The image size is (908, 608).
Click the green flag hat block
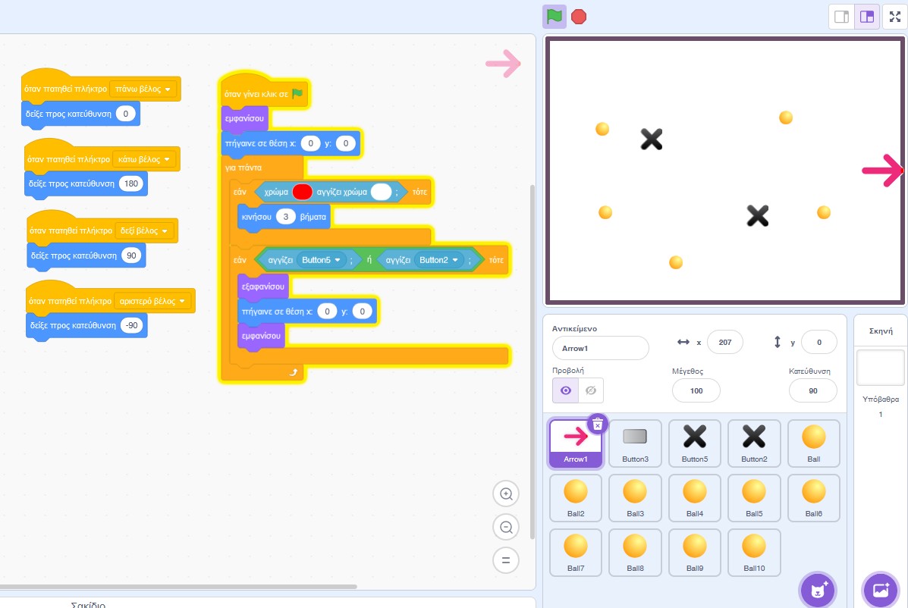(265, 92)
